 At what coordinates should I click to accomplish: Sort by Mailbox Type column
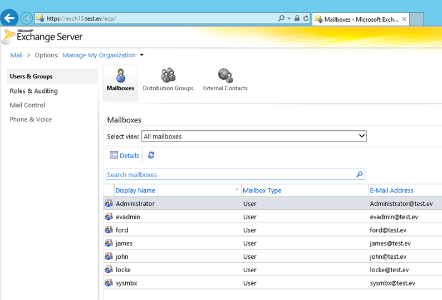(x=262, y=190)
